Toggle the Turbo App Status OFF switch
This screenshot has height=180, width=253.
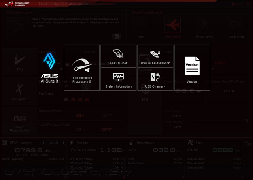pos(220,63)
